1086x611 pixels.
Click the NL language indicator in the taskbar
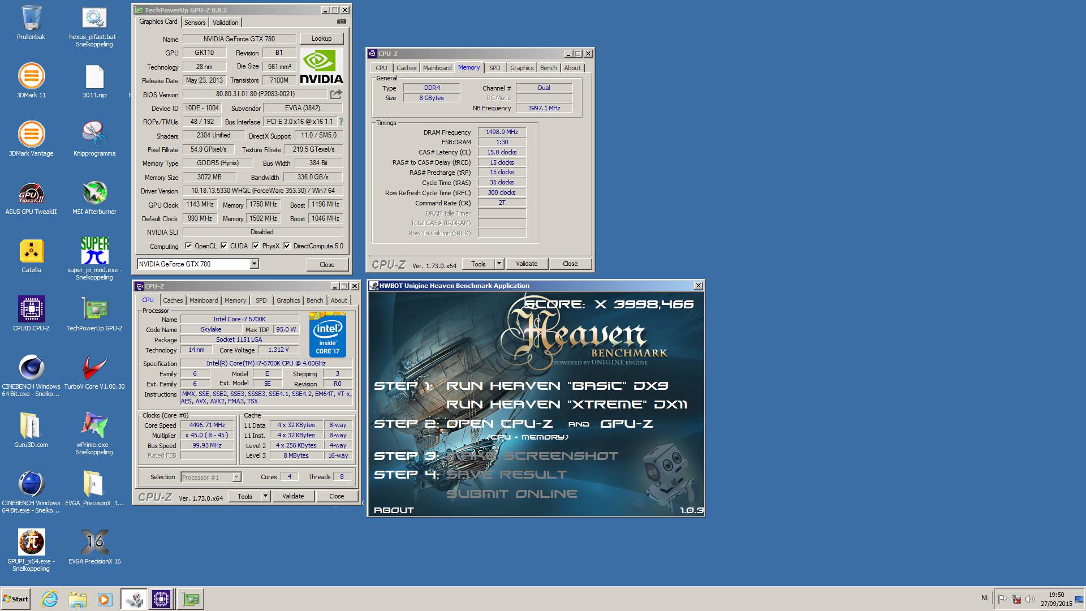(985, 598)
